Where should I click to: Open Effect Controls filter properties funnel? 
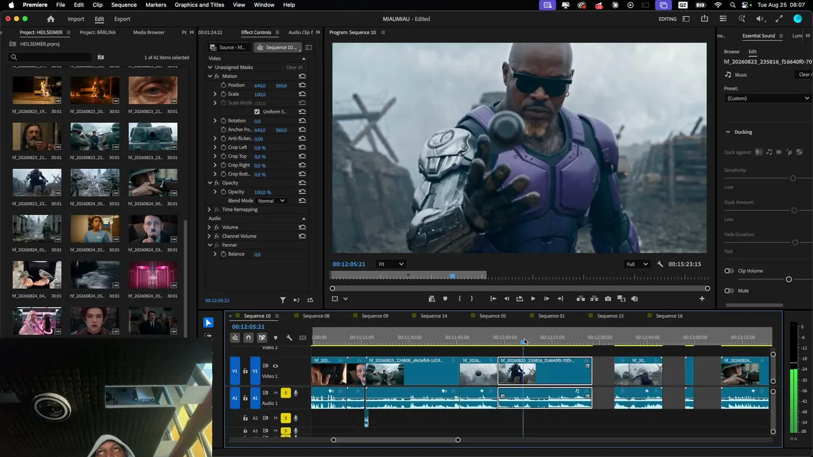(283, 300)
